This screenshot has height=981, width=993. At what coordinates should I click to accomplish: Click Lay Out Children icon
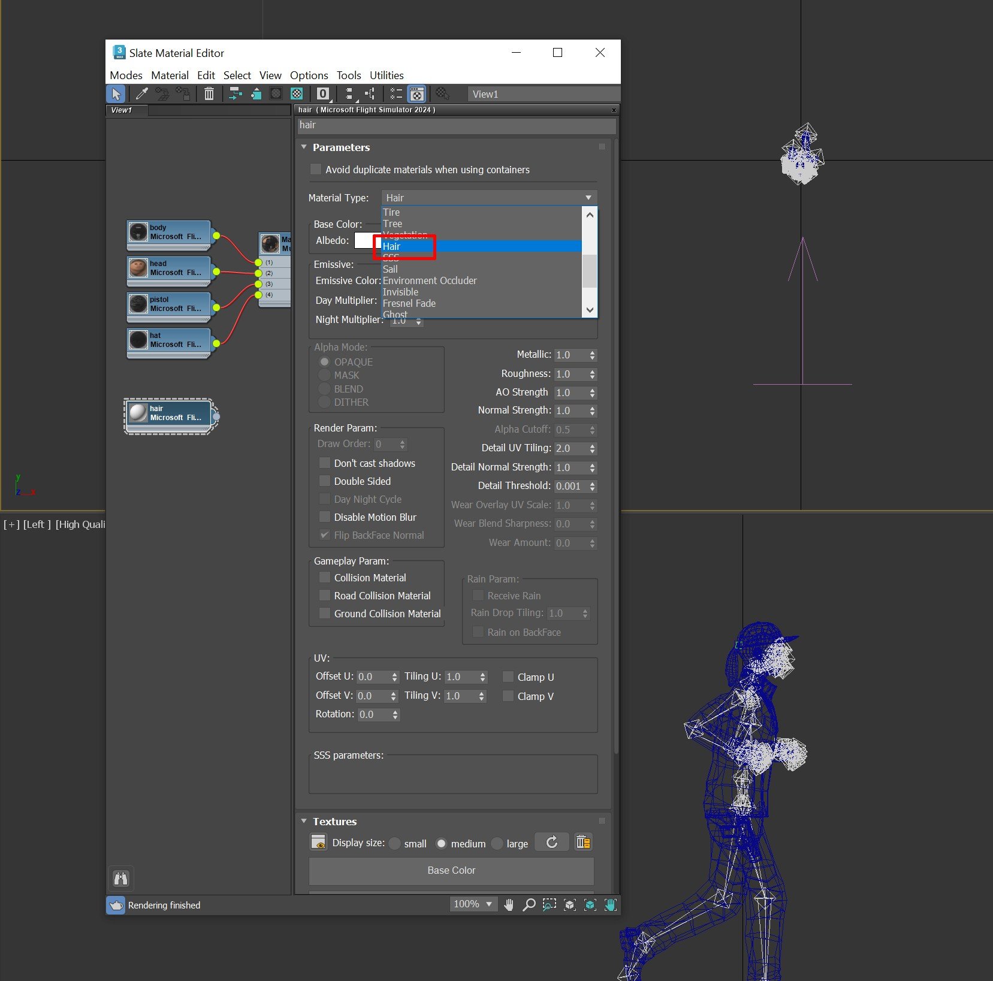coord(370,93)
